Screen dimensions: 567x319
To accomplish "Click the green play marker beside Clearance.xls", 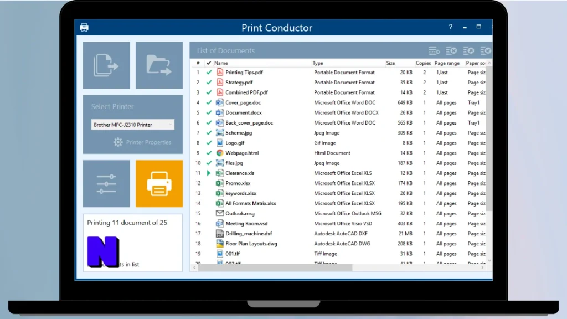I will 209,173.
